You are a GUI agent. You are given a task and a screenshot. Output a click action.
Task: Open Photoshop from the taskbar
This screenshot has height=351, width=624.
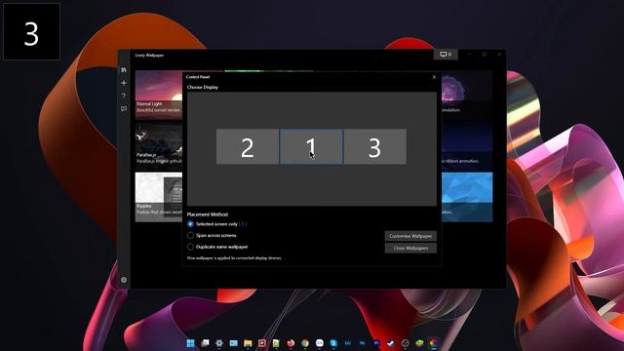point(362,343)
